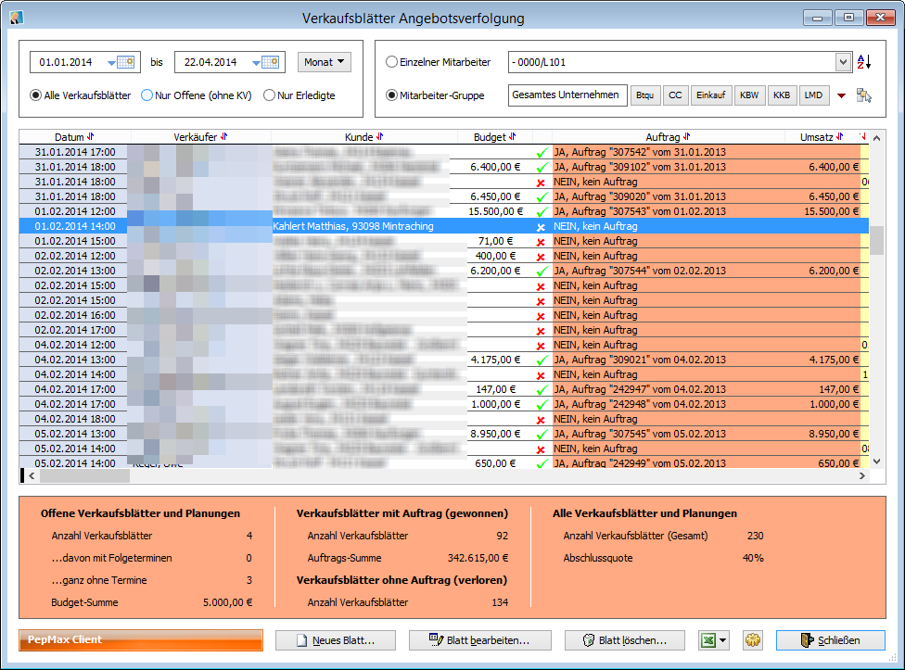Expand the employee combo box '- 0000/L101'
The image size is (905, 670).
843,63
